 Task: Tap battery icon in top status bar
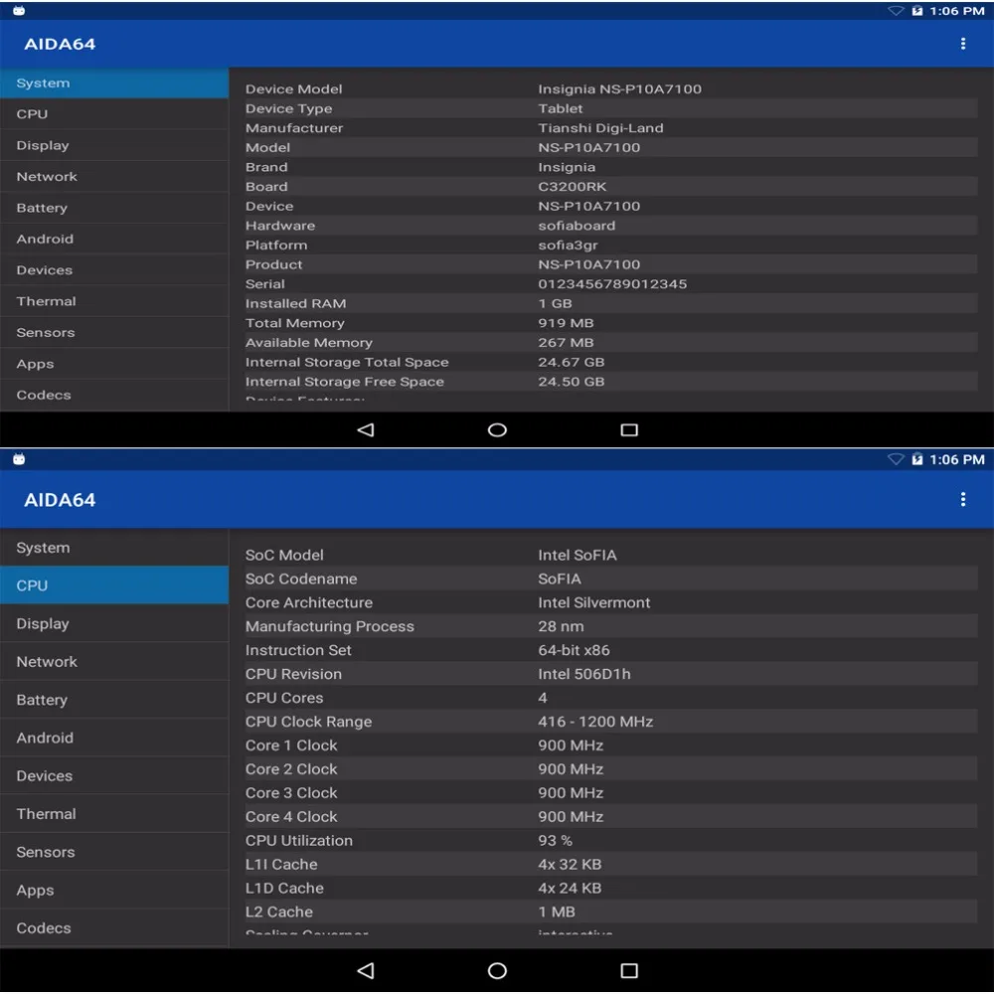[x=916, y=11]
